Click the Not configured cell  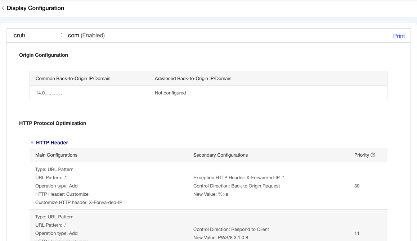(x=170, y=93)
